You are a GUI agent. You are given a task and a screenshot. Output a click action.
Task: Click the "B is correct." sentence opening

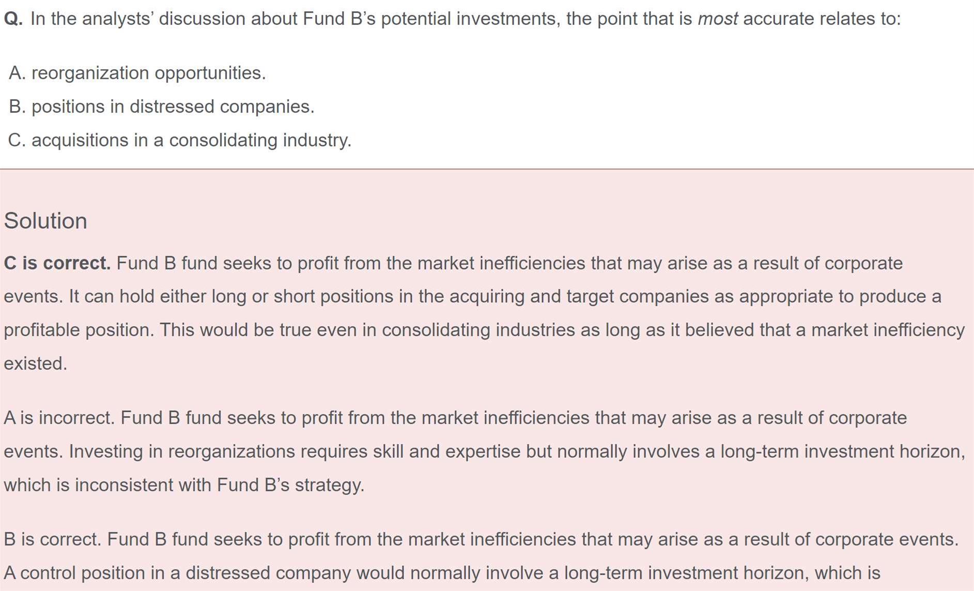click(52, 539)
